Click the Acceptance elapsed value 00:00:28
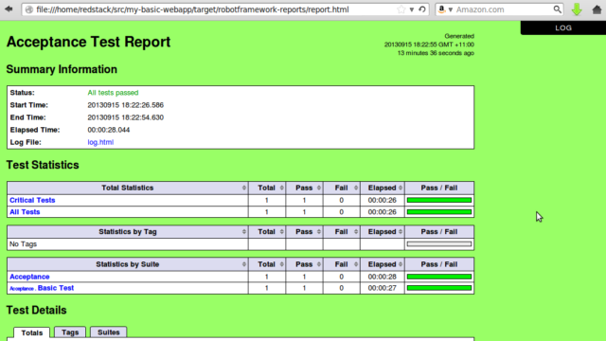This screenshot has width=606, height=341. [383, 277]
